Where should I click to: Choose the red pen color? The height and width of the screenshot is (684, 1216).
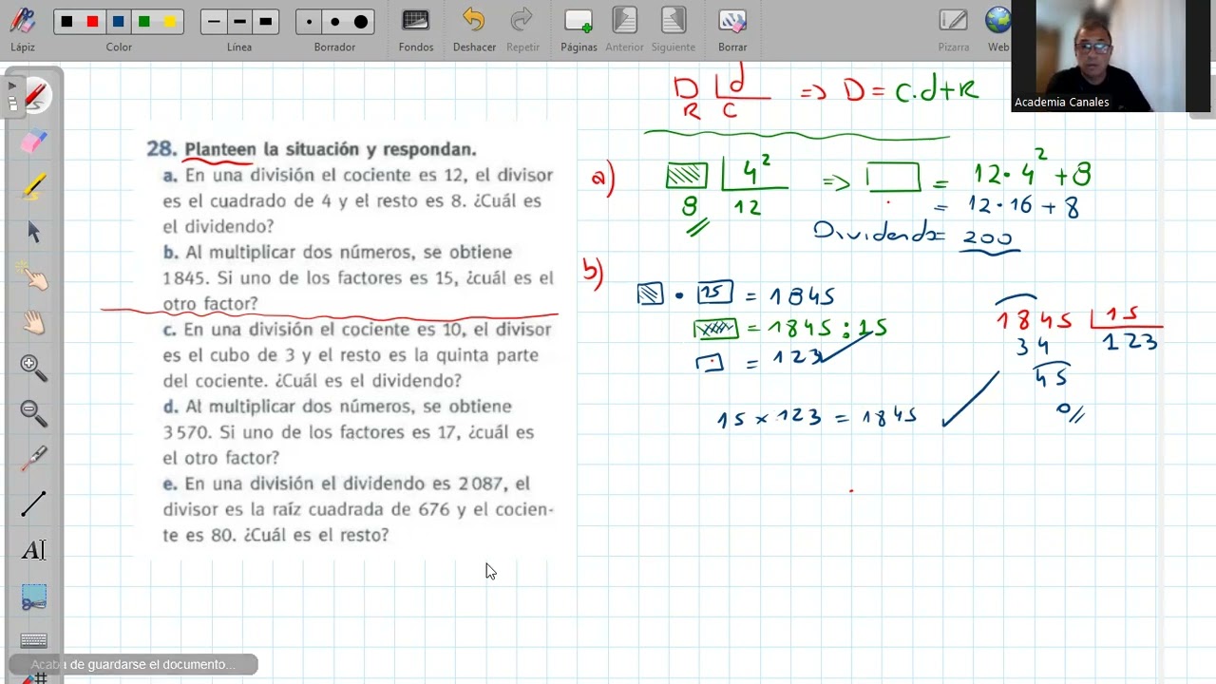92,21
